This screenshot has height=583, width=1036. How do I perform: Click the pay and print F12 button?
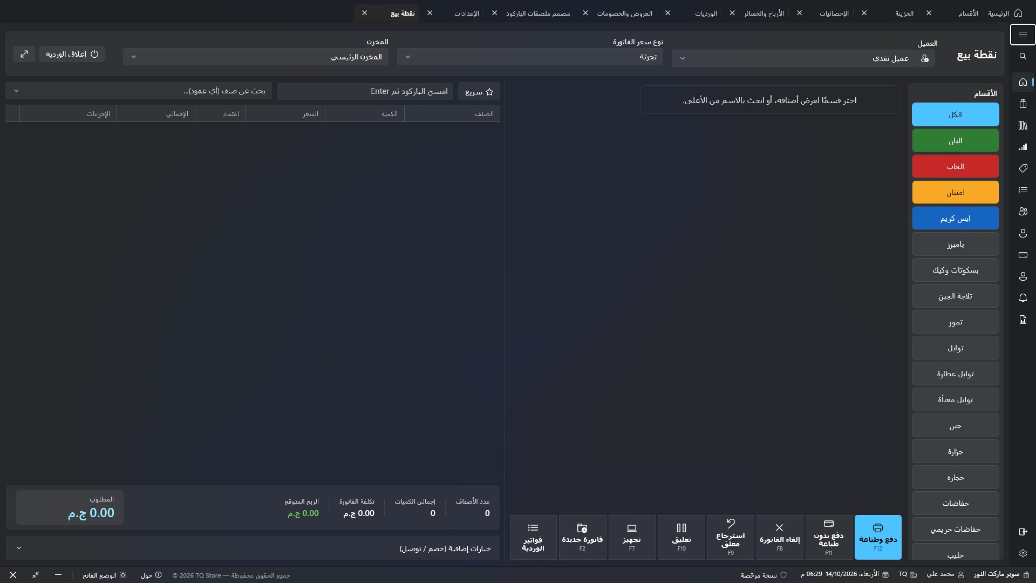tap(878, 537)
